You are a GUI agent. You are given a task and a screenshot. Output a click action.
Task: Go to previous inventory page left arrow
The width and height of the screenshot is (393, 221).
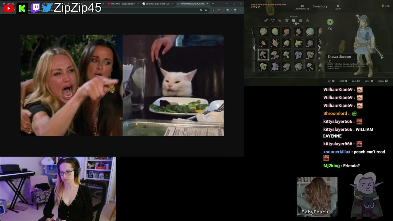pyautogui.click(x=254, y=48)
